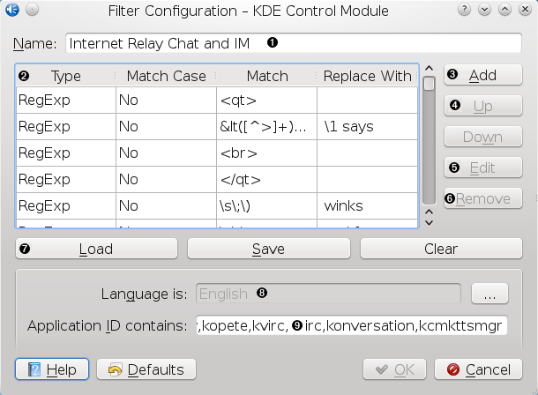The height and width of the screenshot is (395, 538).
Task: Open language selector with the ellipsis button
Action: pos(490,292)
